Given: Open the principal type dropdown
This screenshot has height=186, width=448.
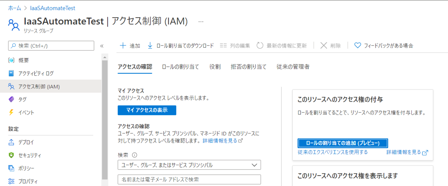Looking at the screenshot, I should (x=189, y=165).
